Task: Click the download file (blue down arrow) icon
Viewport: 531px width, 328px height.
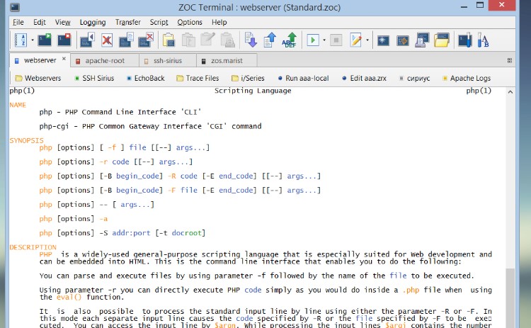Action: (251, 40)
